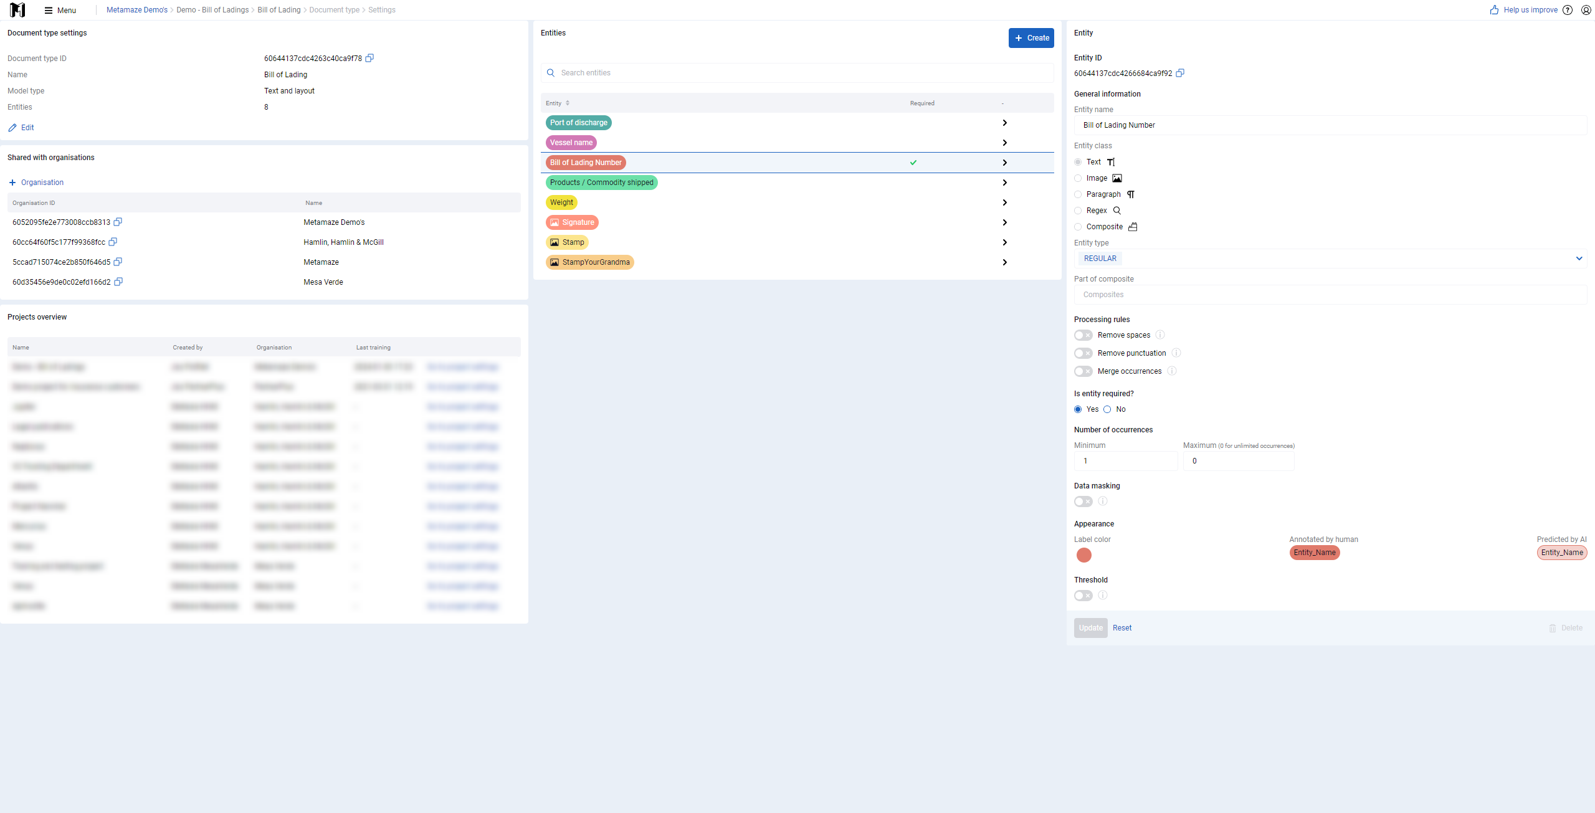Copy the Metamaze Demo's organisation ID
The height and width of the screenshot is (813, 1595).
click(x=118, y=222)
